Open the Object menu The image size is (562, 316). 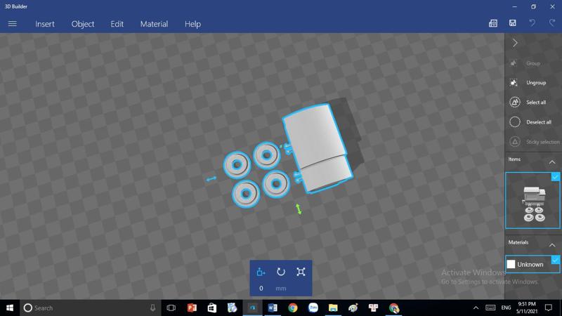coord(83,24)
